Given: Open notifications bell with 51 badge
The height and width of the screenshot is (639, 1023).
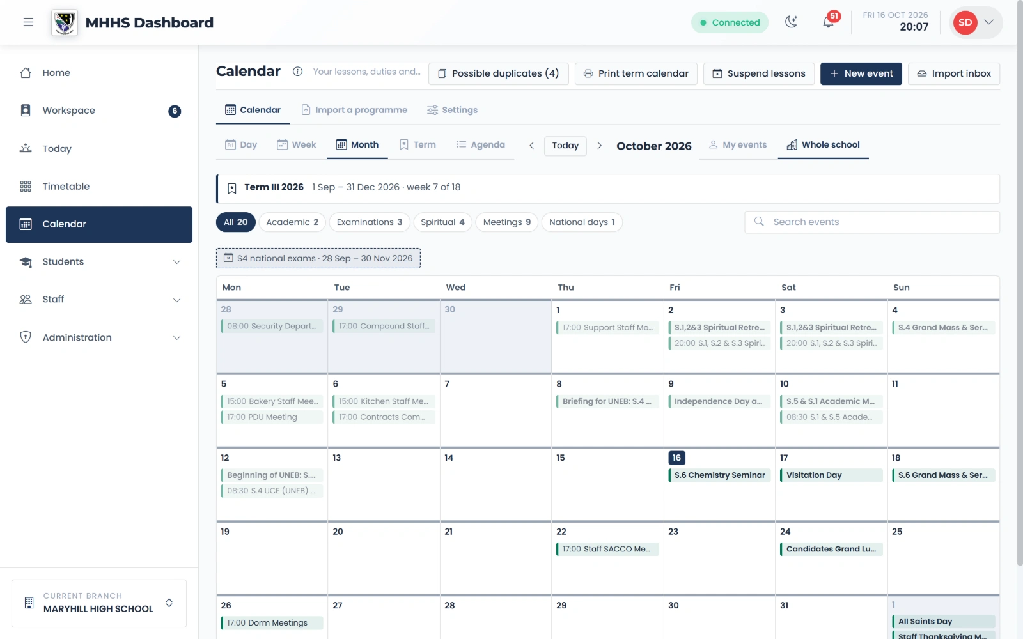Looking at the screenshot, I should tap(829, 22).
